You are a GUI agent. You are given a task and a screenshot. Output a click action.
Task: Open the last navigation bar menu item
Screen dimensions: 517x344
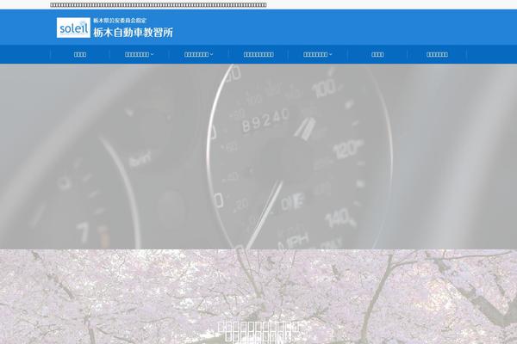(437, 54)
